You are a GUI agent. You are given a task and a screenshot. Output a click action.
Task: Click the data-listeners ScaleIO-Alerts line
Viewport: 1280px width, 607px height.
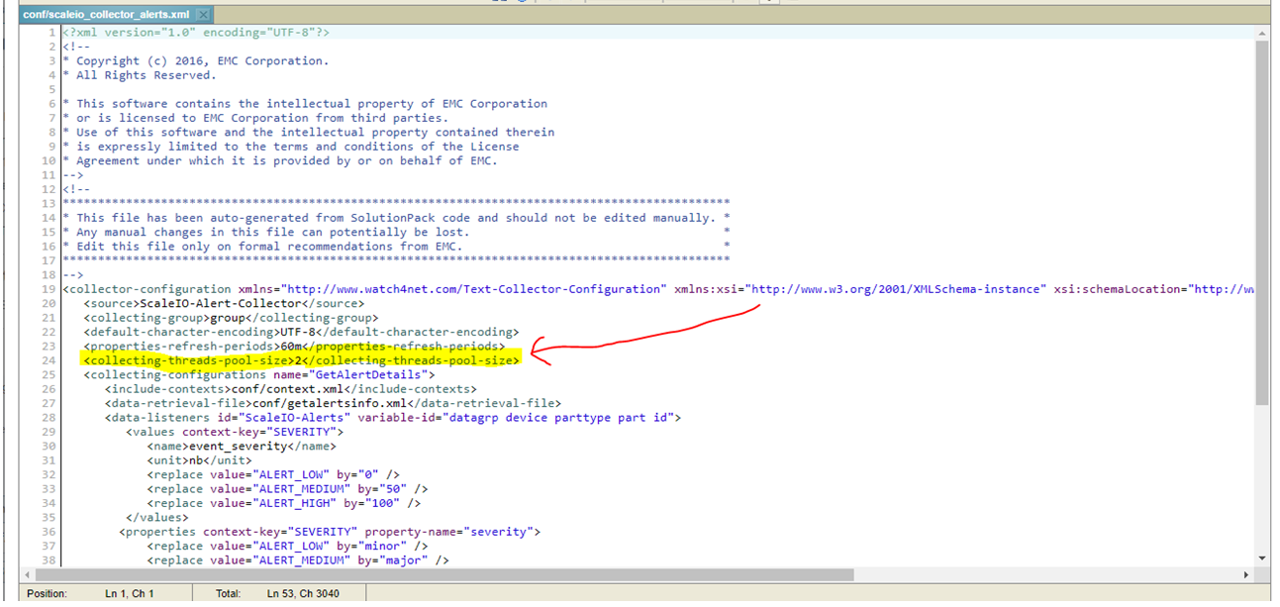click(393, 418)
